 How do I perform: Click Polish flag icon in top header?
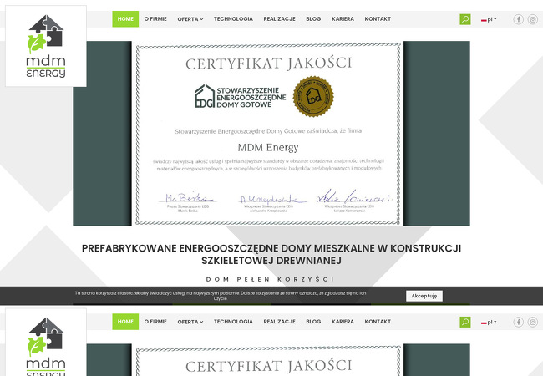484,20
